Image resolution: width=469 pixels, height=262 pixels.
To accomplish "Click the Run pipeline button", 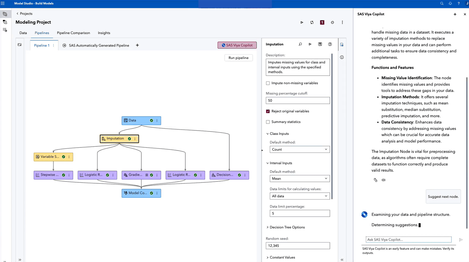I will pos(238,58).
